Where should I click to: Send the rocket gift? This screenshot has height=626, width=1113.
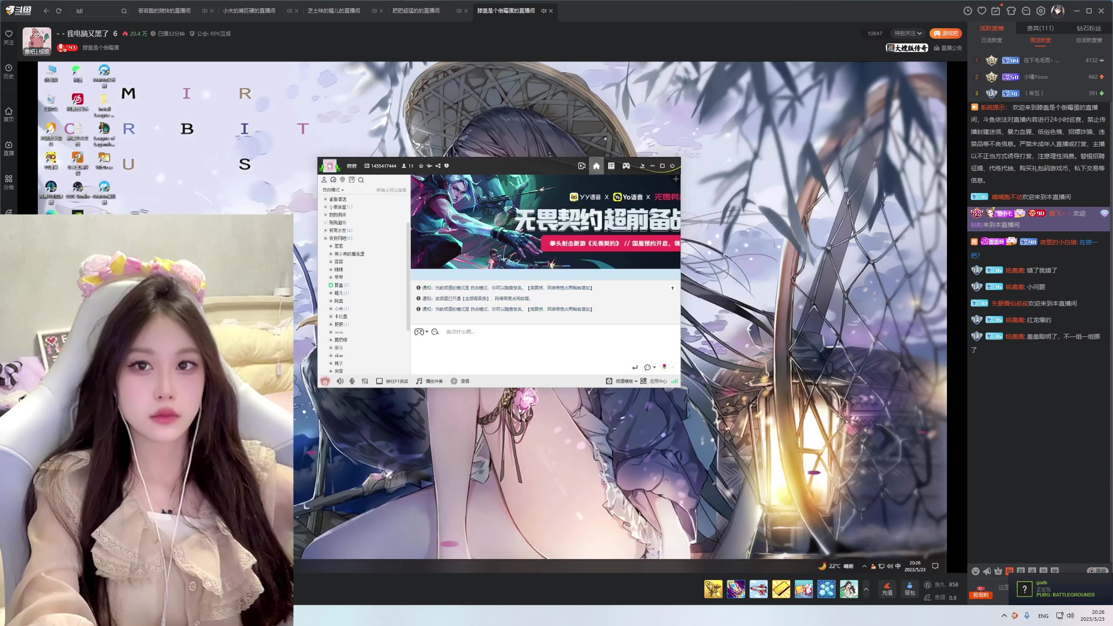tap(713, 589)
